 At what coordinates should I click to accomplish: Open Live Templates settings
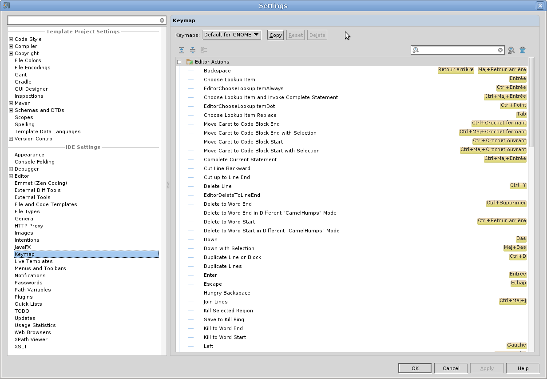click(33, 261)
